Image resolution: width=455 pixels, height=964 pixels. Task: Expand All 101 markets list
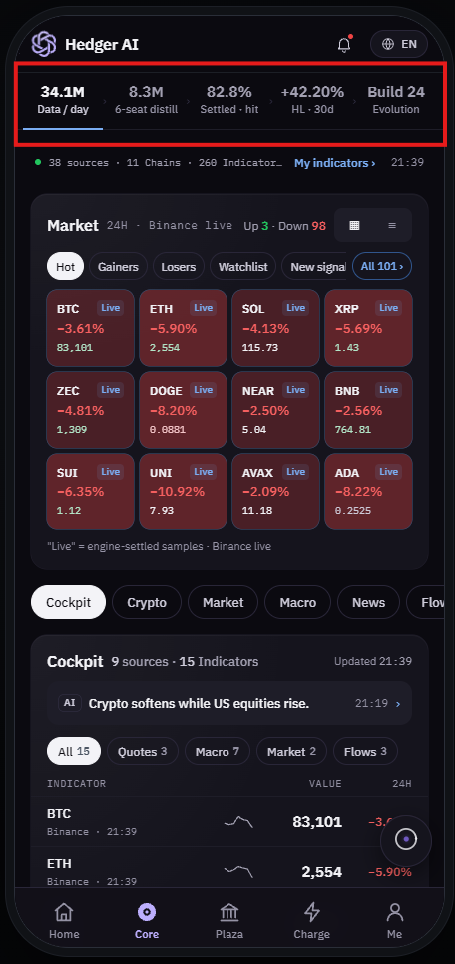[x=382, y=266]
